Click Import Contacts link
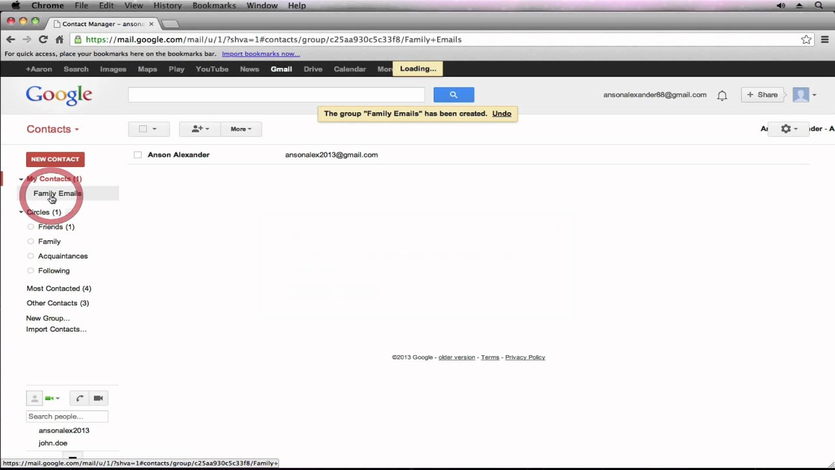The width and height of the screenshot is (835, 470). (56, 329)
